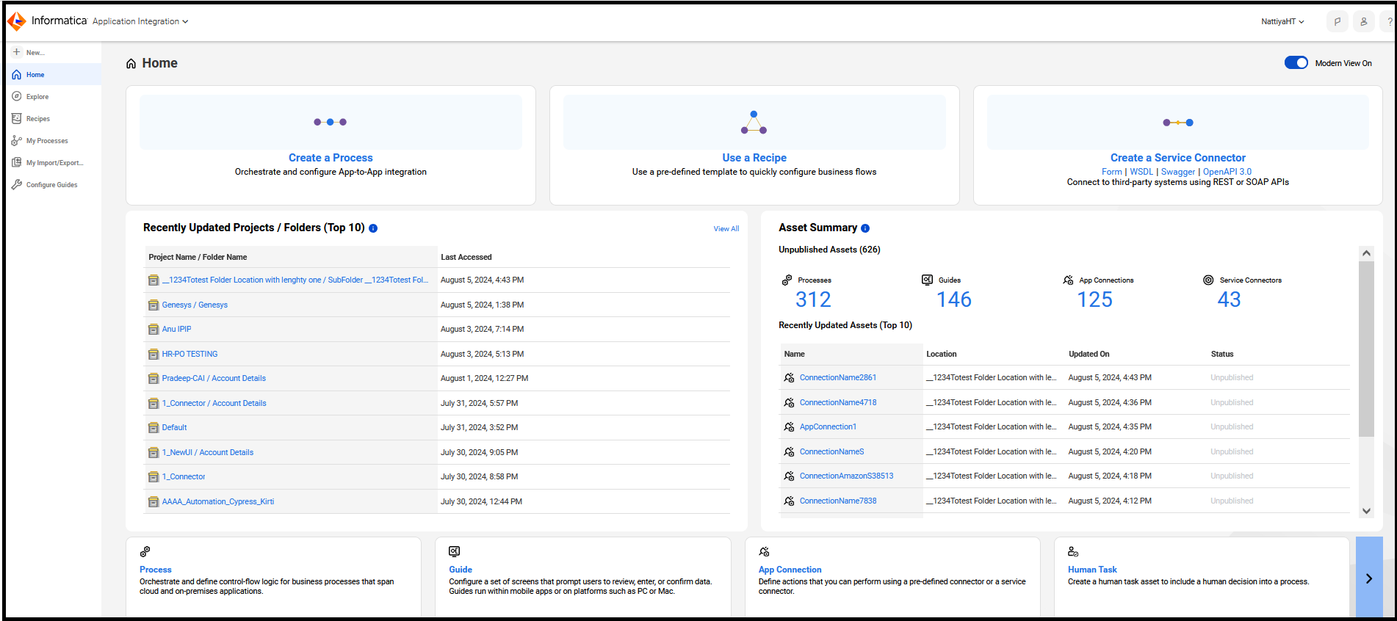Click the Use a Recipe link
The width and height of the screenshot is (1397, 621).
754,158
